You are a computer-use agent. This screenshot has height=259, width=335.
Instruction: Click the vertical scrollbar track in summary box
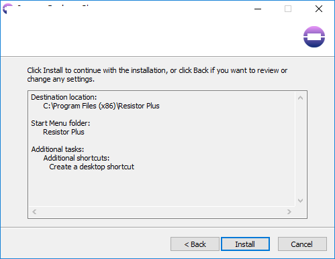(x=300, y=149)
